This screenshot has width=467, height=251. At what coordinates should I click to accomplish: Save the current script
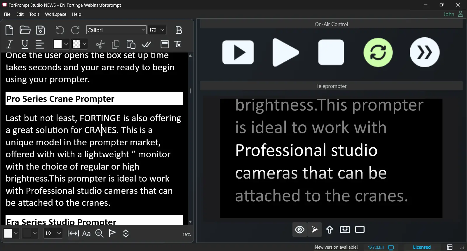click(x=40, y=30)
